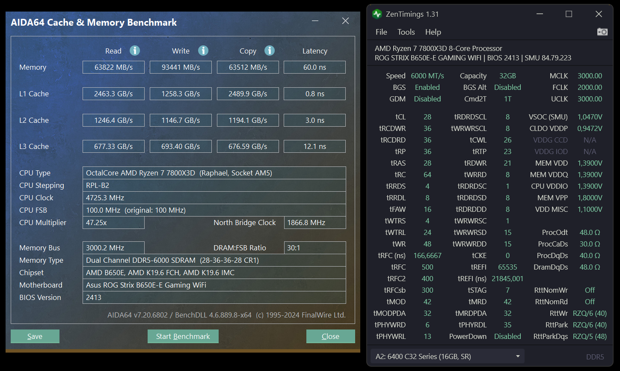Close the AIDA64 benchmark via Close button
620x371 pixels.
[330, 336]
